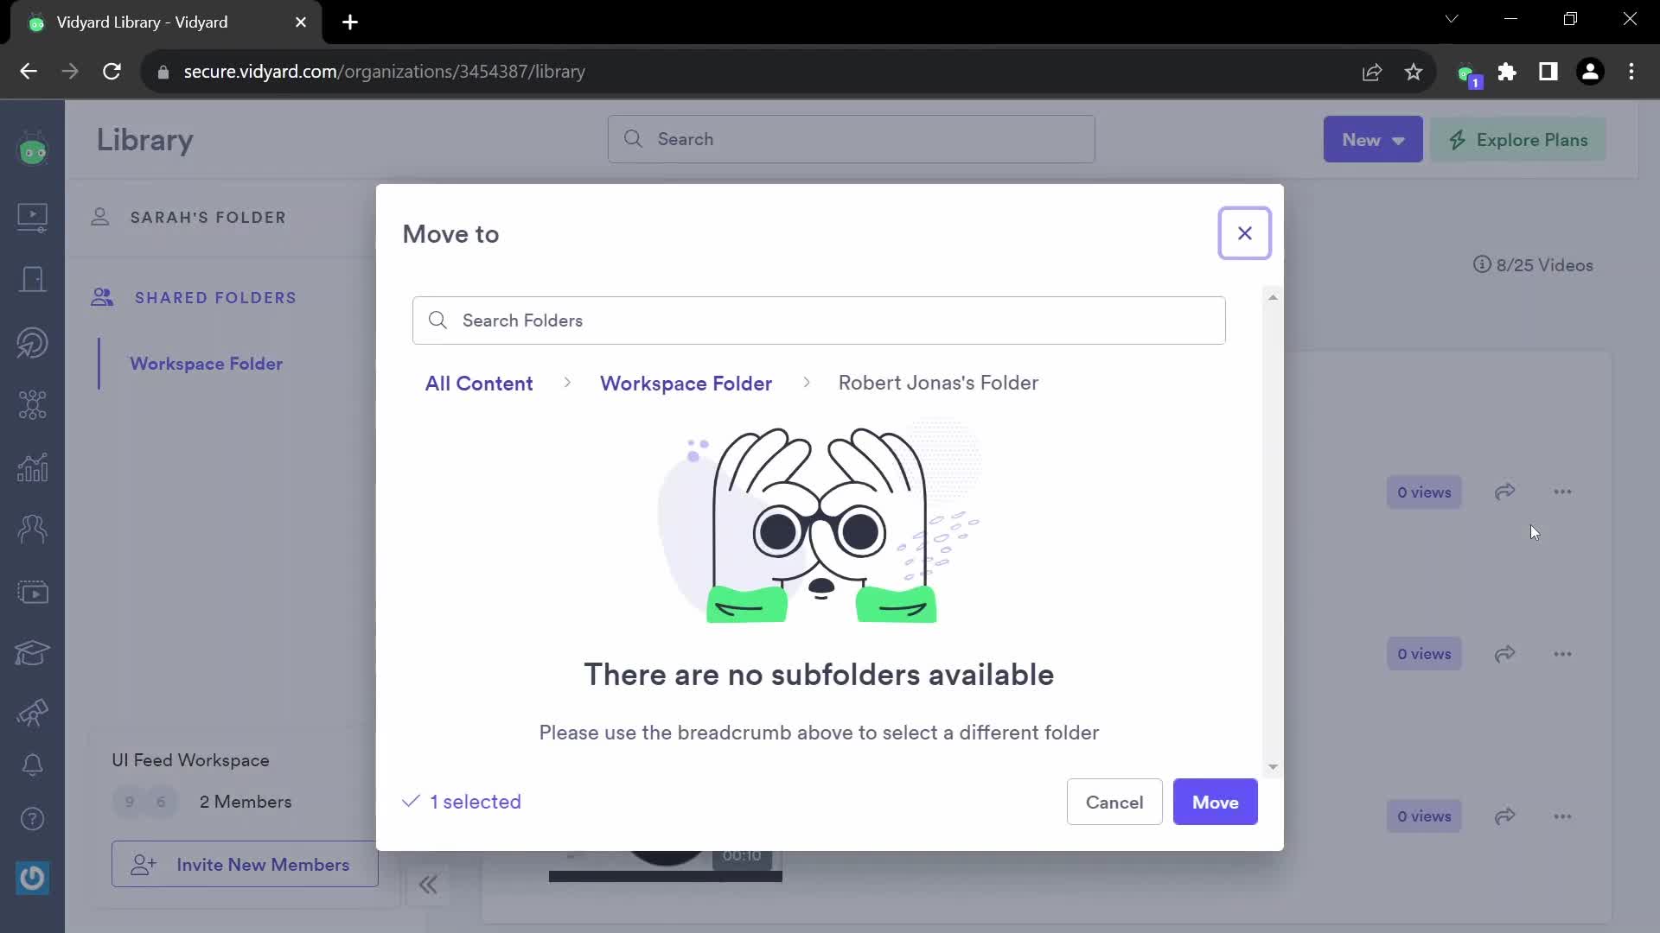The image size is (1660, 933).
Task: Go back in browser
Action: (x=29, y=72)
